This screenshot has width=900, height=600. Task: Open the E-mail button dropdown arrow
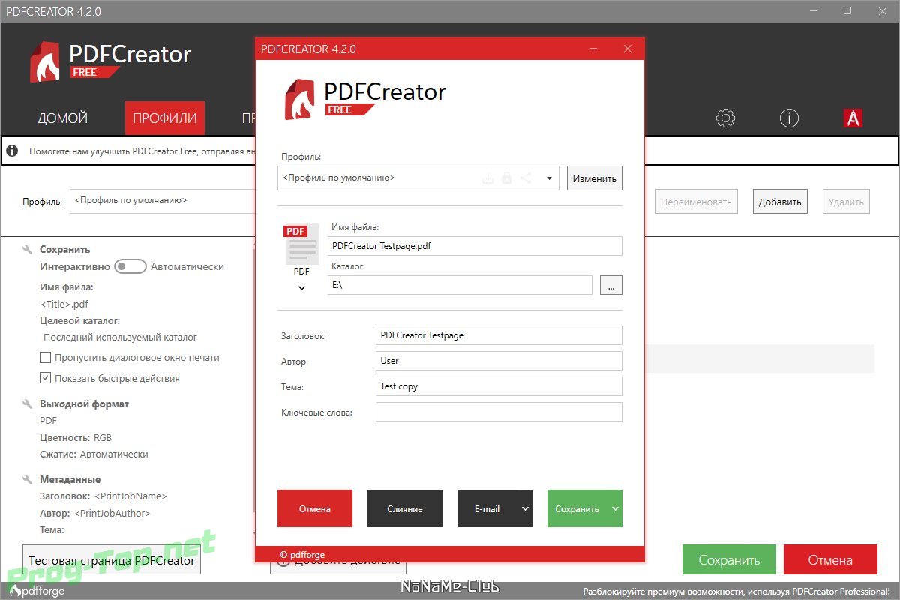(x=525, y=508)
